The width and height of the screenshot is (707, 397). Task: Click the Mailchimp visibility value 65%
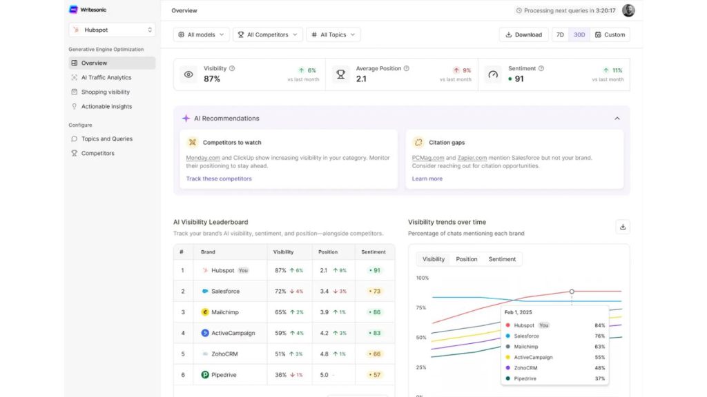pos(280,312)
